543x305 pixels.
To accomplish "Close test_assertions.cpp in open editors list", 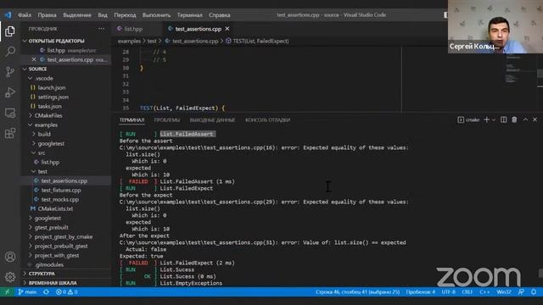I will click(x=34, y=59).
